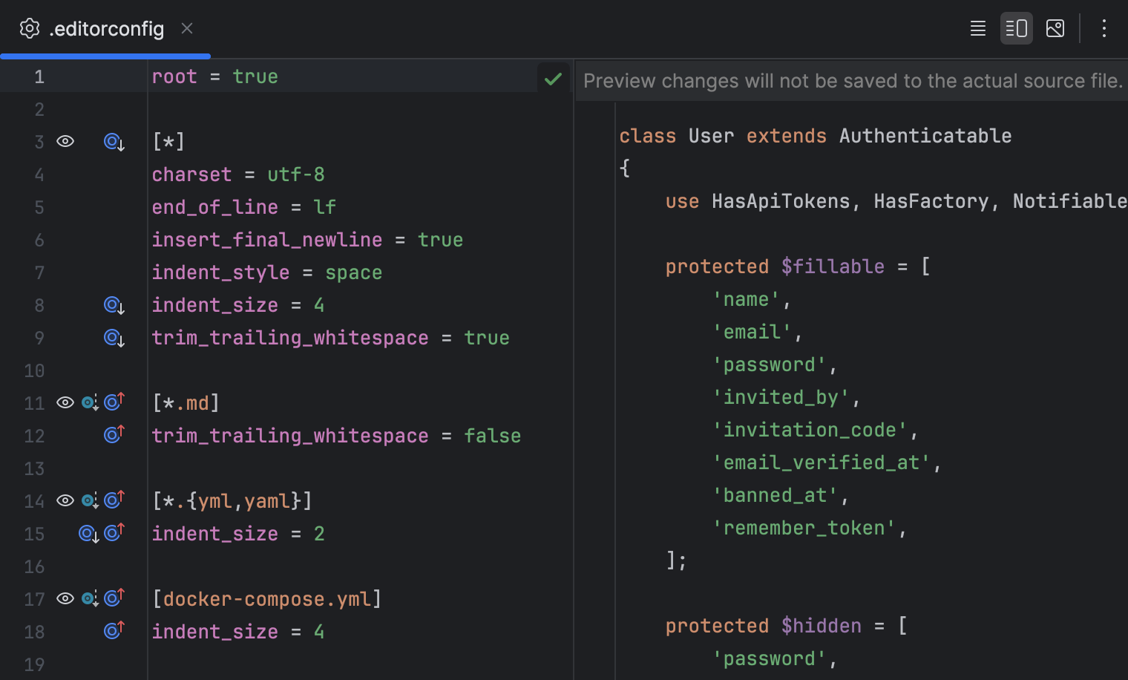This screenshot has height=680, width=1128.
Task: Toggle the eye icon beside [*.md]
Action: pos(65,402)
